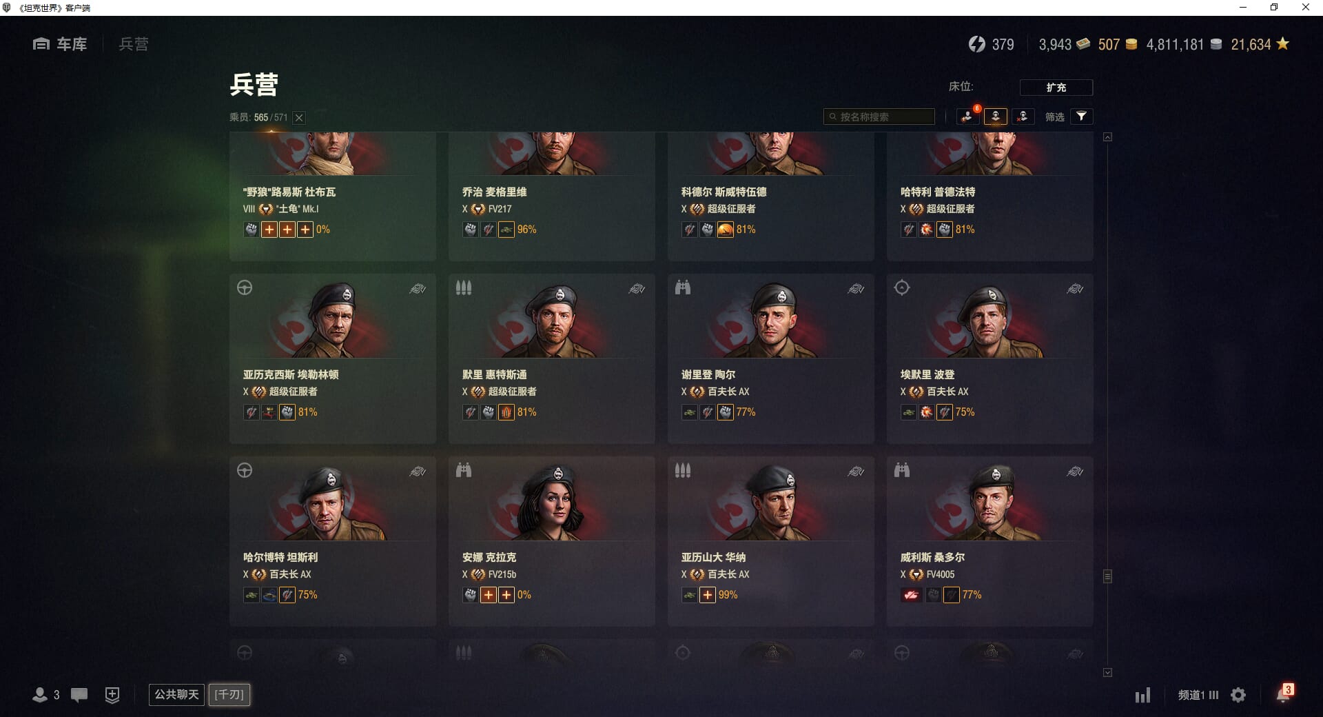Select crew card 安娜 克拉克
This screenshot has width=1323, height=717.
[551, 541]
